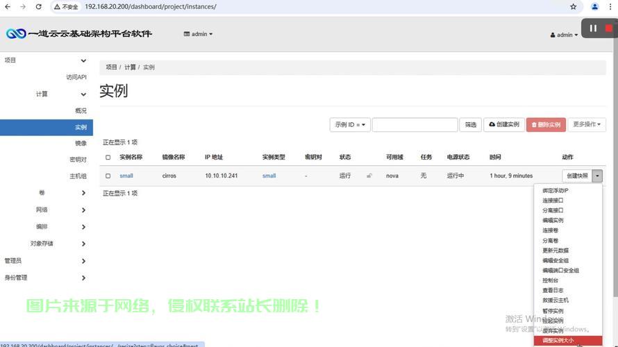Pause the screen recording
Image resolution: width=618 pixels, height=347 pixels.
point(593,28)
